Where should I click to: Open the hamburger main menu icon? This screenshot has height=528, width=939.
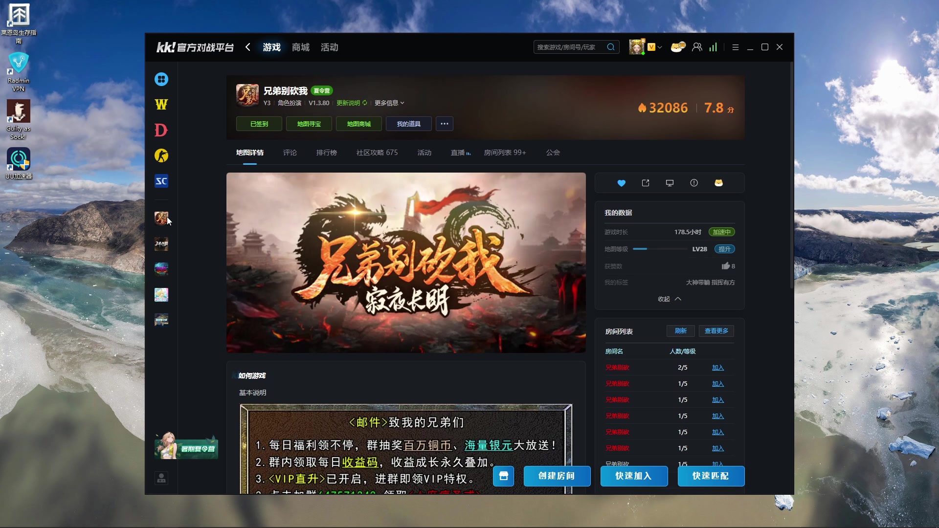click(736, 47)
